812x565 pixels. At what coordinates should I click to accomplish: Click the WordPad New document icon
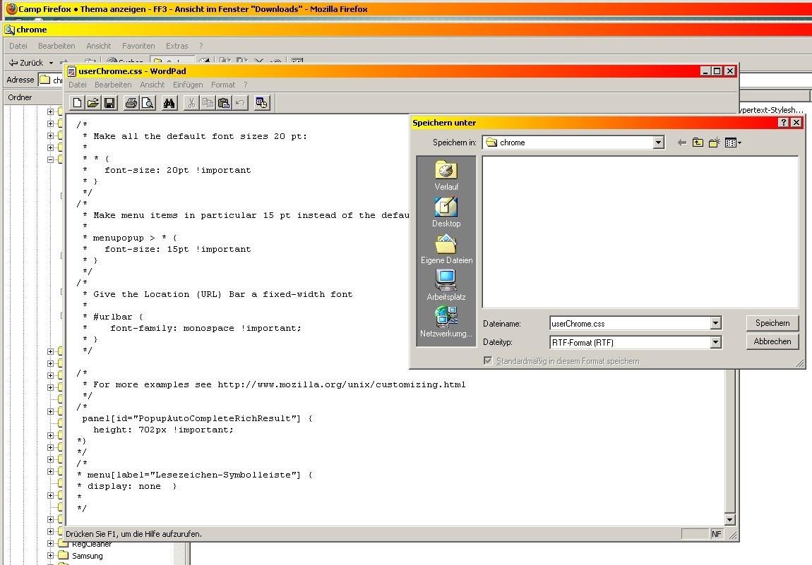pyautogui.click(x=78, y=103)
